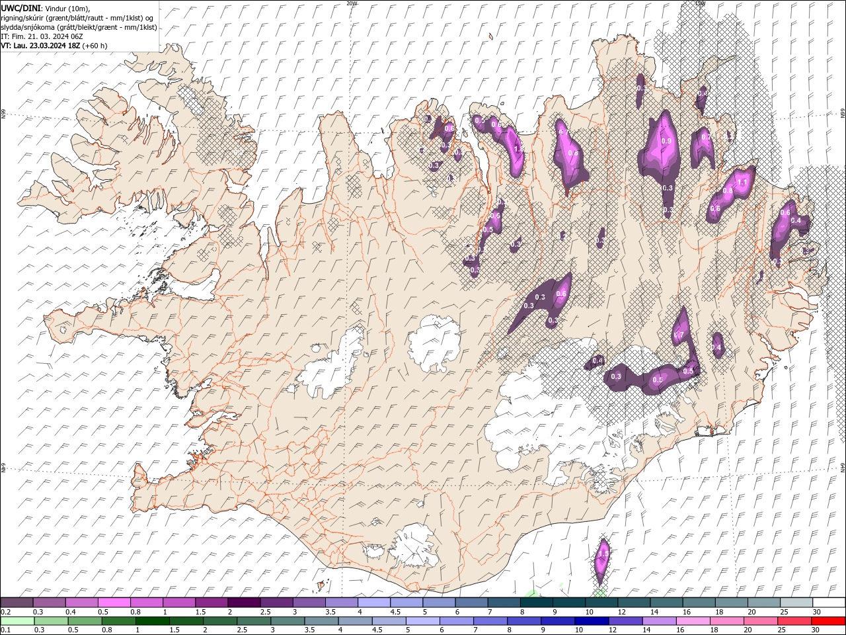Pick top-row legend swatch starting at 0.5
The image size is (846, 635).
(114, 602)
